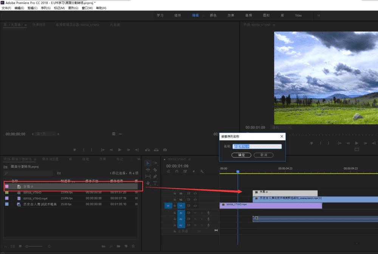Toggle V3 track output eye icon

pos(195,193)
